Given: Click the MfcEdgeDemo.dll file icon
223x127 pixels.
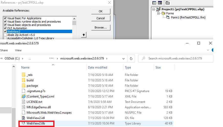Looking at the screenshot, I should coord(24,107).
